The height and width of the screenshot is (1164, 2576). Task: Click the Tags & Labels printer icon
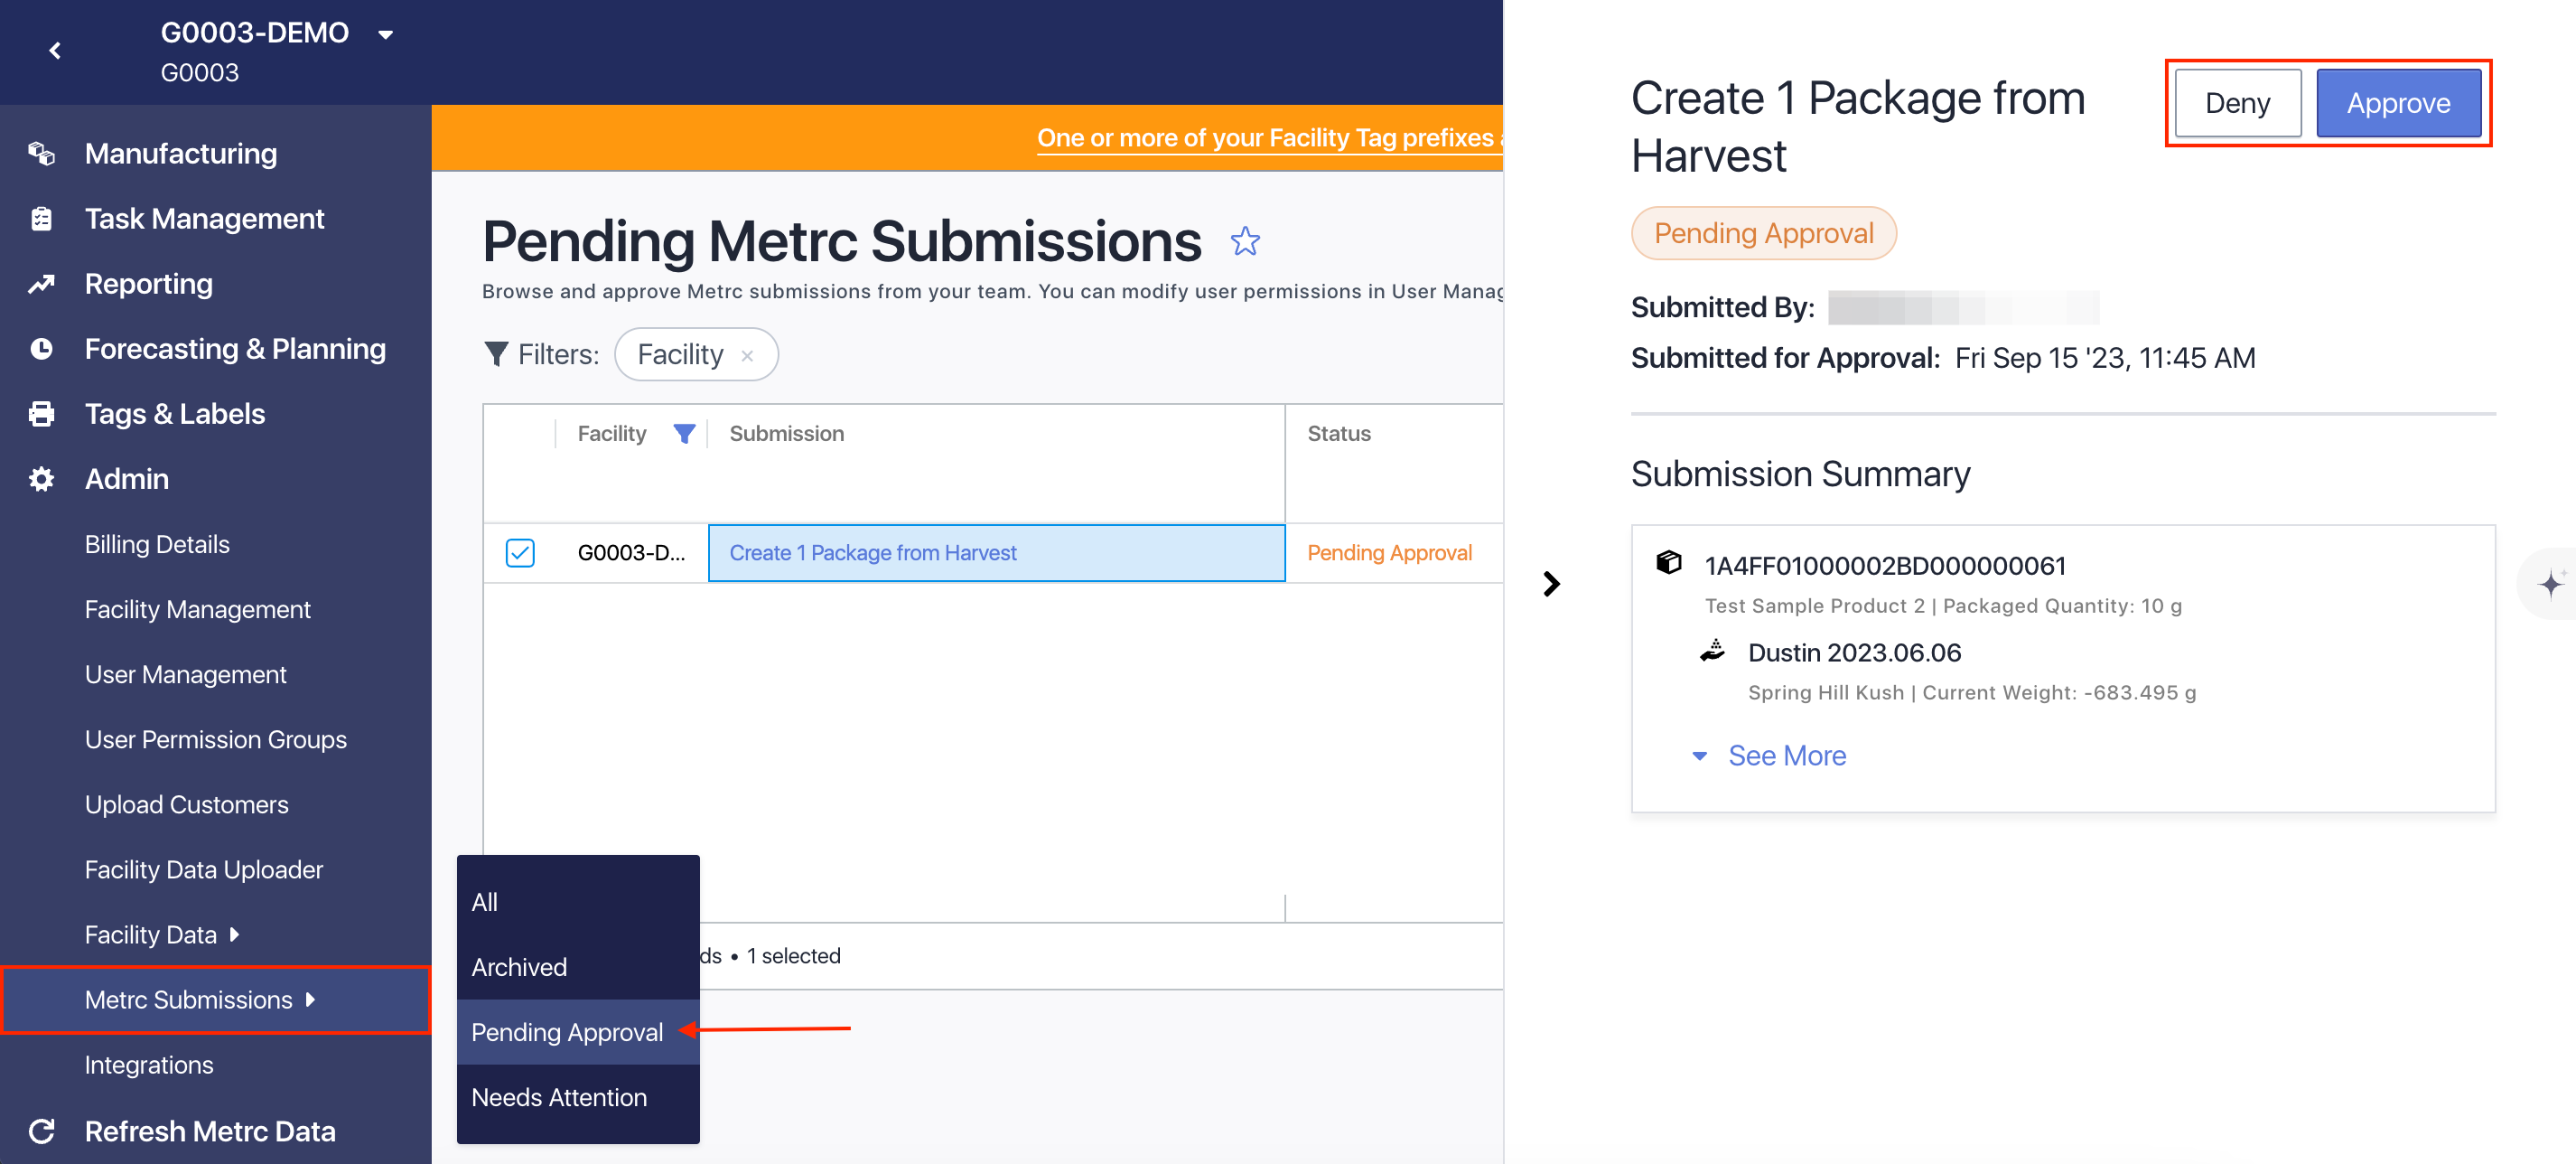[x=41, y=413]
